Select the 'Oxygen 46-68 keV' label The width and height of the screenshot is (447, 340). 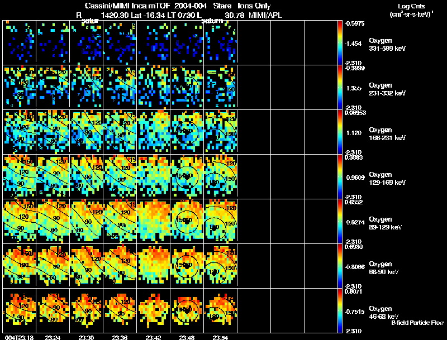pyautogui.click(x=384, y=313)
